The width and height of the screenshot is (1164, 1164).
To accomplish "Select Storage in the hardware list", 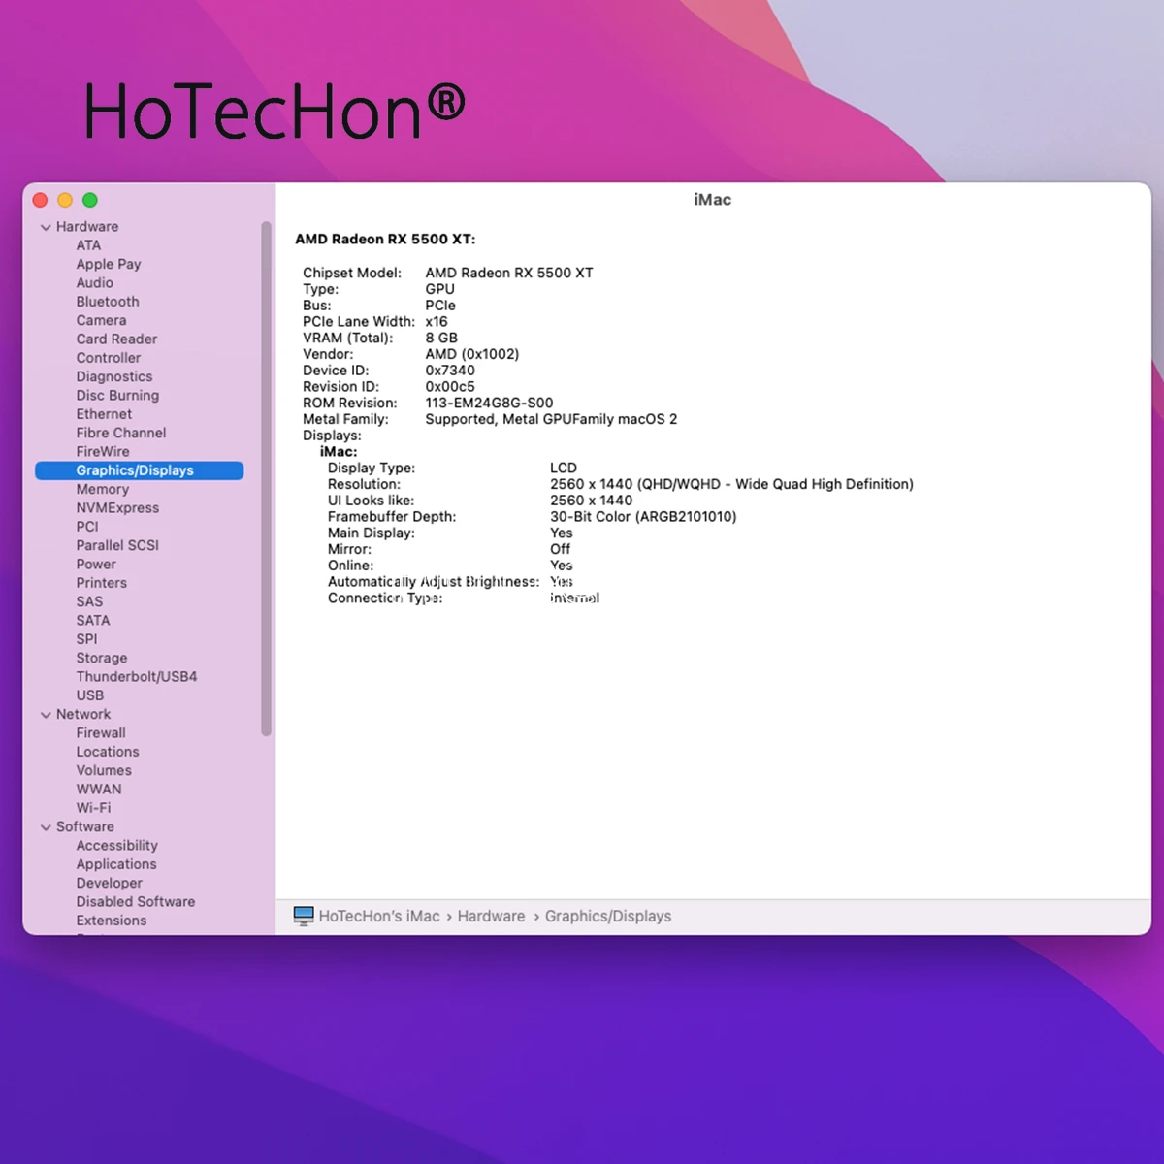I will coord(101,659).
